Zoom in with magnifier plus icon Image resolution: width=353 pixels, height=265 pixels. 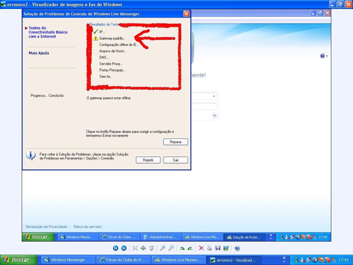click(163, 248)
